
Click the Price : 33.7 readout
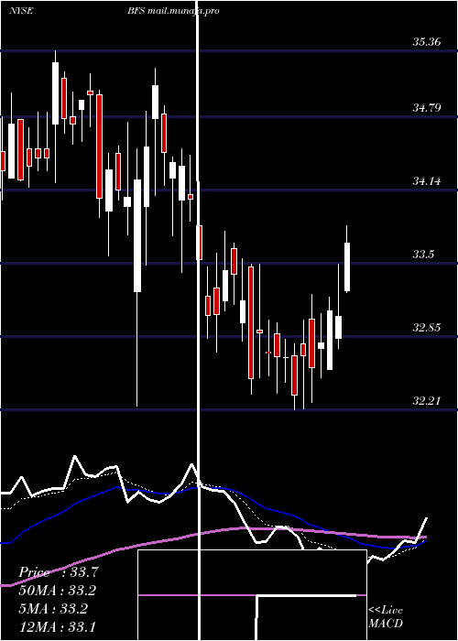click(x=59, y=572)
